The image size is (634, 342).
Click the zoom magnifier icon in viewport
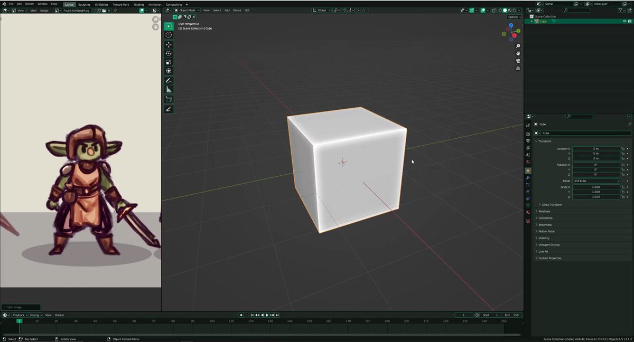[x=518, y=46]
